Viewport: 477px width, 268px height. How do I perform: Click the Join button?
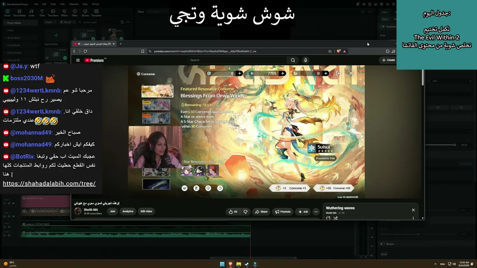(x=113, y=211)
